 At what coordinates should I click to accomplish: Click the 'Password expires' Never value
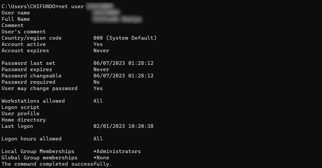click(x=101, y=69)
